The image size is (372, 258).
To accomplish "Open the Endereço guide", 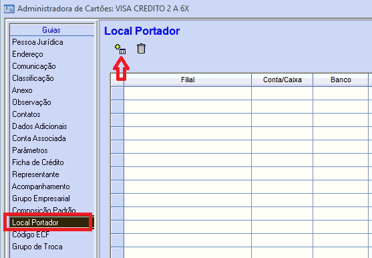I will click(x=27, y=54).
